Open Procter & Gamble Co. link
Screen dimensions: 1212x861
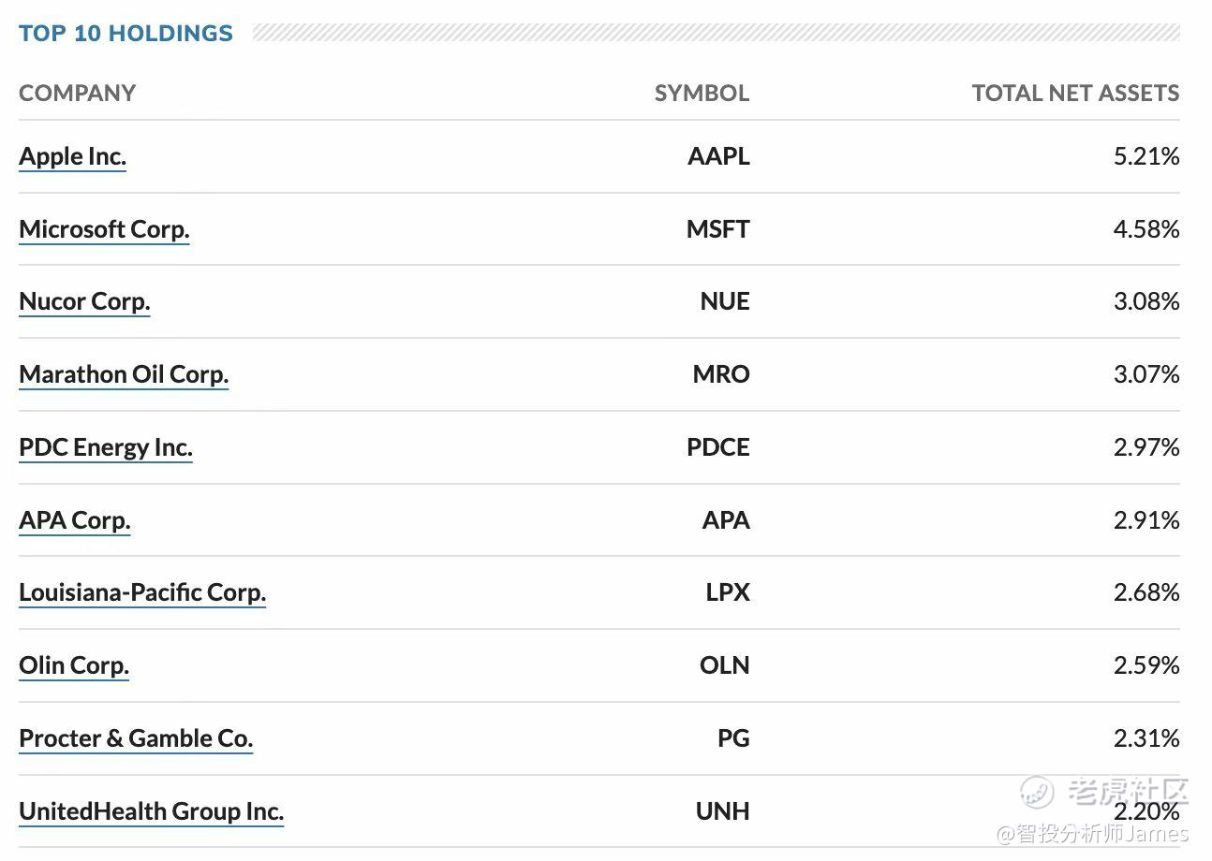(x=136, y=738)
